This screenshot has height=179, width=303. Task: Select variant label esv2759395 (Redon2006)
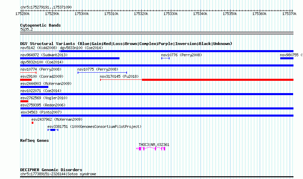(43, 105)
